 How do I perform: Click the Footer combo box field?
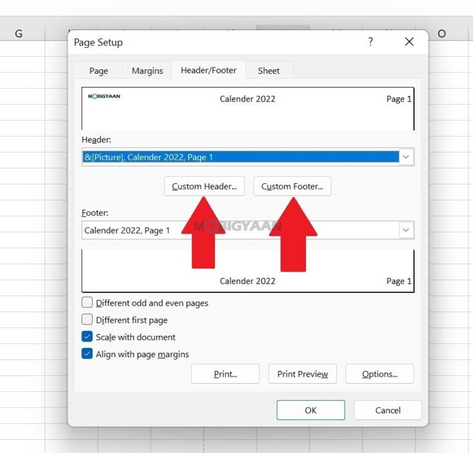coord(248,230)
